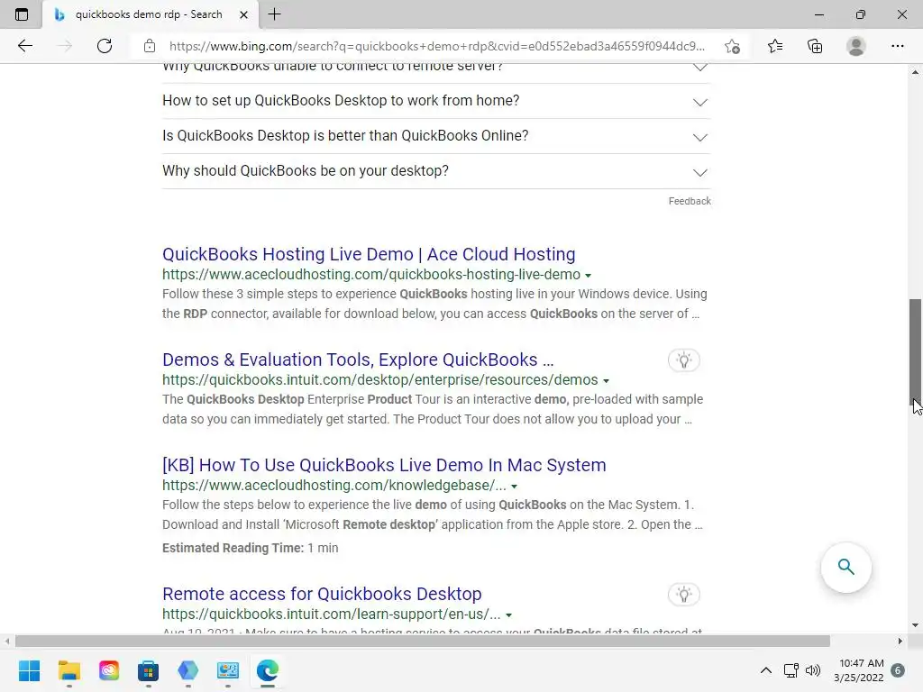Image resolution: width=923 pixels, height=692 pixels.
Task: Go back to the previous page
Action: [x=24, y=46]
